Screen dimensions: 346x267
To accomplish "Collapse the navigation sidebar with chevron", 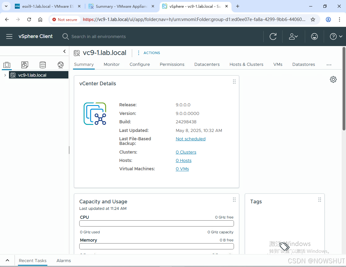I will coord(64,51).
